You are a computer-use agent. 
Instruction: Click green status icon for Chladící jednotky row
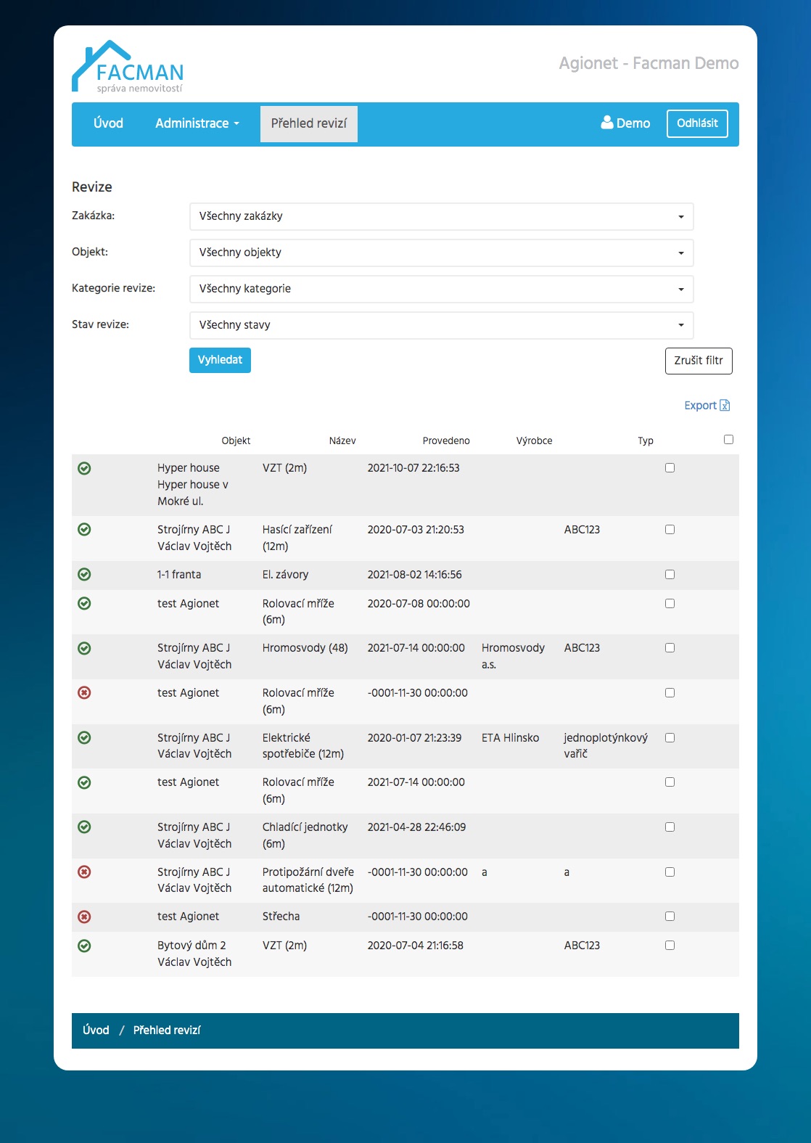coord(84,827)
